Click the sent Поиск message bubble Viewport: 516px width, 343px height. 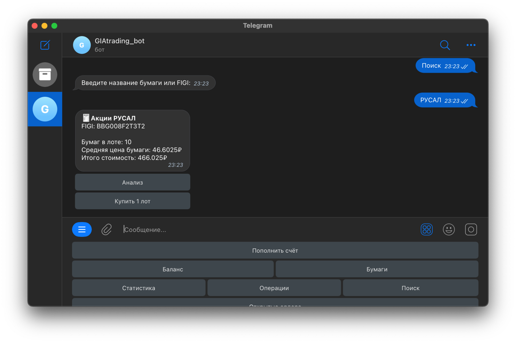445,66
